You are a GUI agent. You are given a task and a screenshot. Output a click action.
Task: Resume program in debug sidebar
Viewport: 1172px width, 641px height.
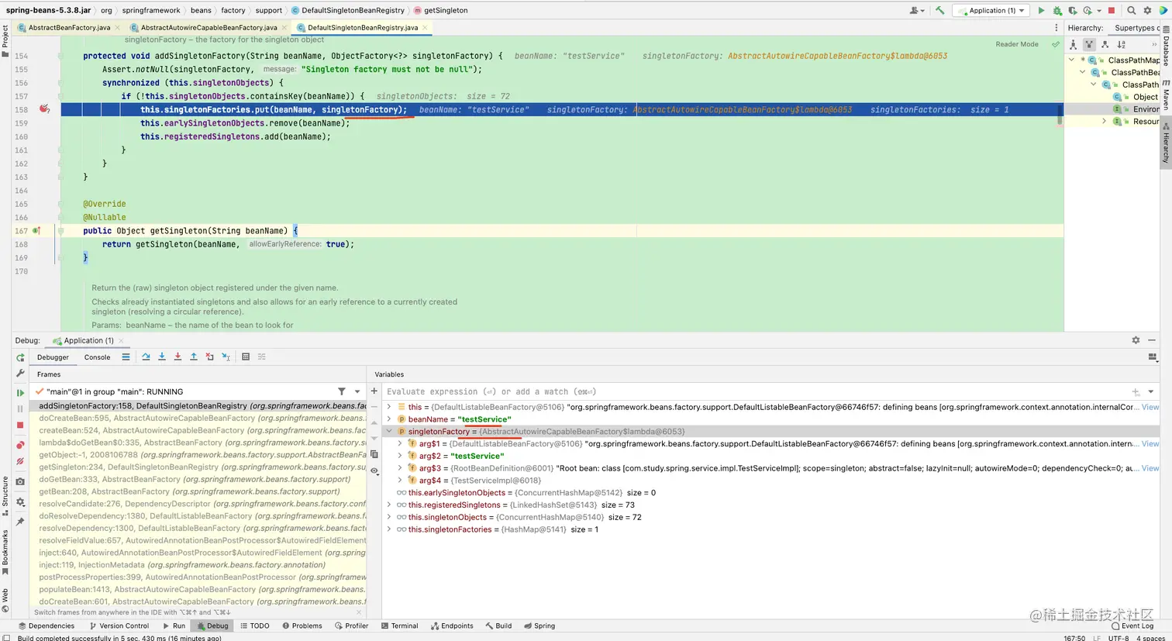pos(20,393)
